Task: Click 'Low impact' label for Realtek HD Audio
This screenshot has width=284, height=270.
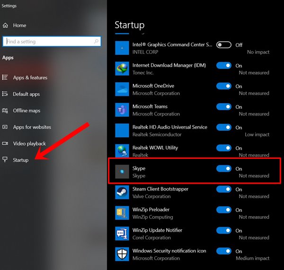Action: tap(257, 134)
